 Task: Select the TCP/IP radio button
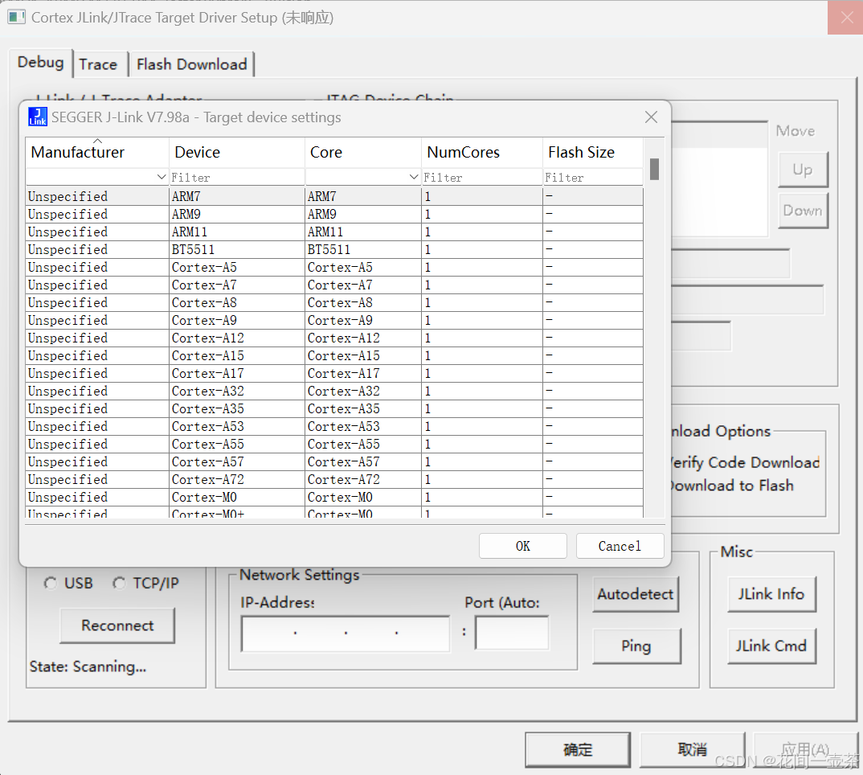[x=119, y=583]
